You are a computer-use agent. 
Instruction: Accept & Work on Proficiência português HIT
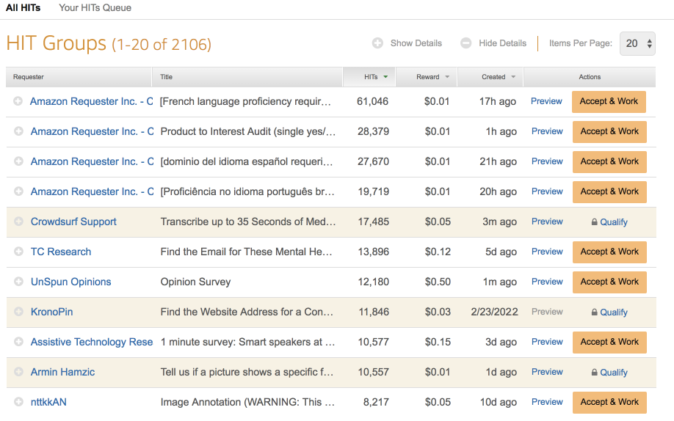609,192
